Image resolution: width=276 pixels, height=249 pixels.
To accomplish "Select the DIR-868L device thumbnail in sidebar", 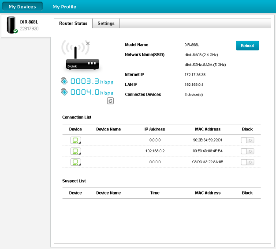I will tap(11, 25).
